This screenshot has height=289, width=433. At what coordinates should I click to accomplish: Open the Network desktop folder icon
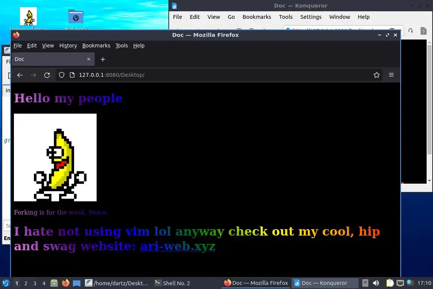coord(76,17)
